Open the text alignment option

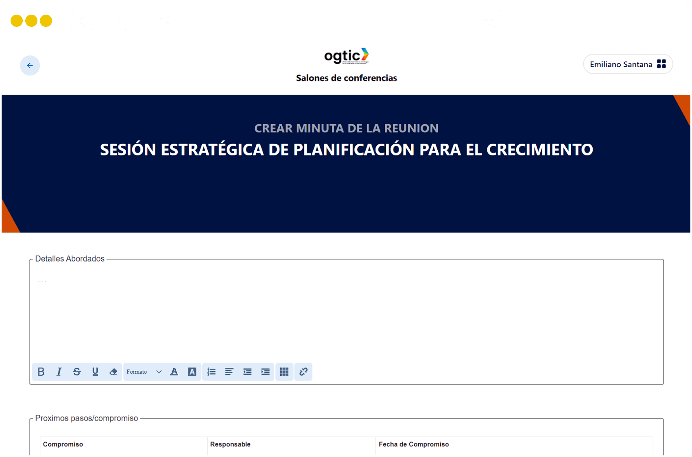click(229, 372)
